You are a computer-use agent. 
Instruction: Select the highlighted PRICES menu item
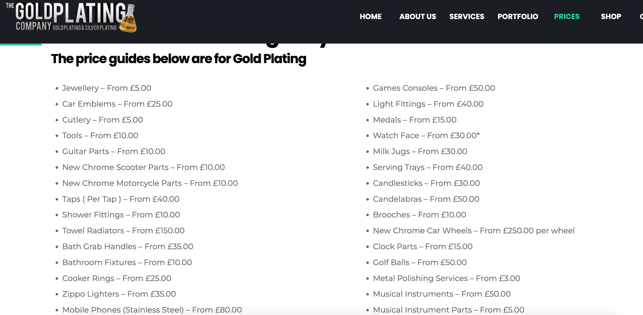point(567,16)
